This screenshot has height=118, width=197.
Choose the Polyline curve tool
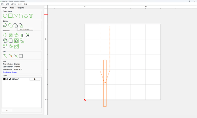pos(16,16)
